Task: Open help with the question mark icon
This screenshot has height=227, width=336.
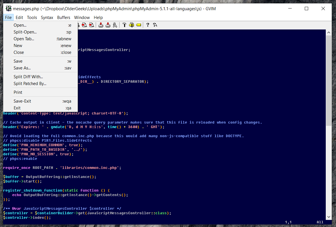Action: pos(148,25)
